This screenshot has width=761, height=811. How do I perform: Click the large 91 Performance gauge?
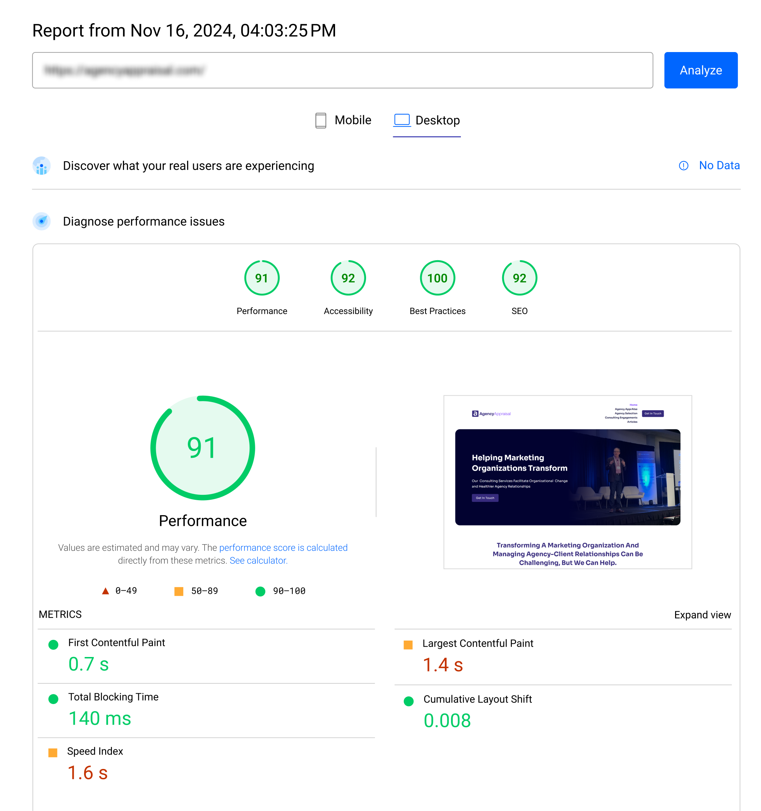(202, 447)
